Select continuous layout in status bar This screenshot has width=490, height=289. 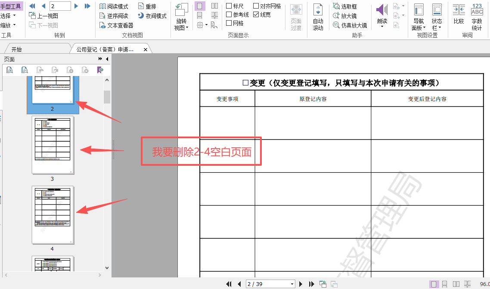(x=445, y=284)
